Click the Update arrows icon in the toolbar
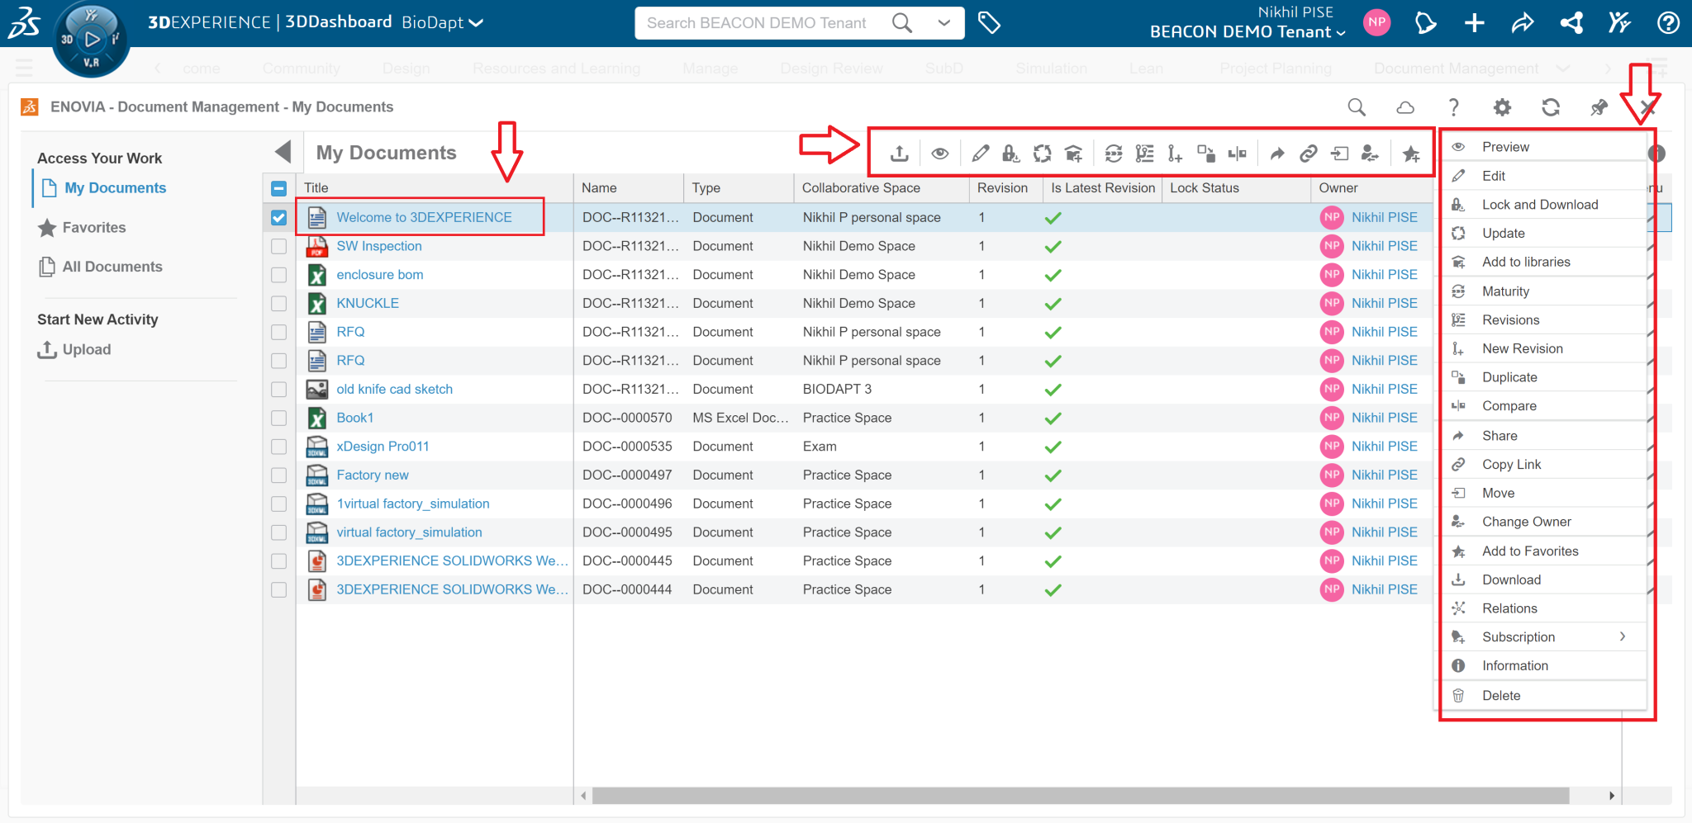Image resolution: width=1692 pixels, height=823 pixels. [1042, 154]
